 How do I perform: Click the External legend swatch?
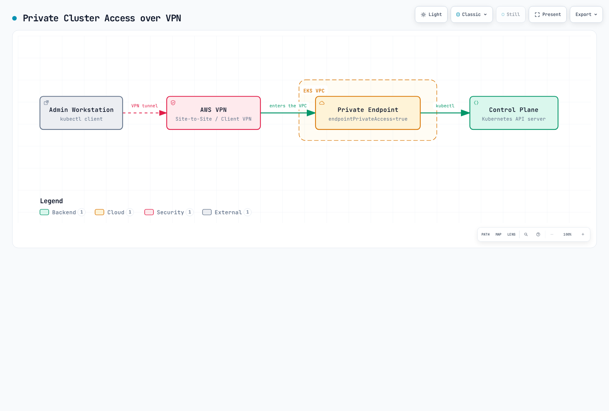[207, 212]
